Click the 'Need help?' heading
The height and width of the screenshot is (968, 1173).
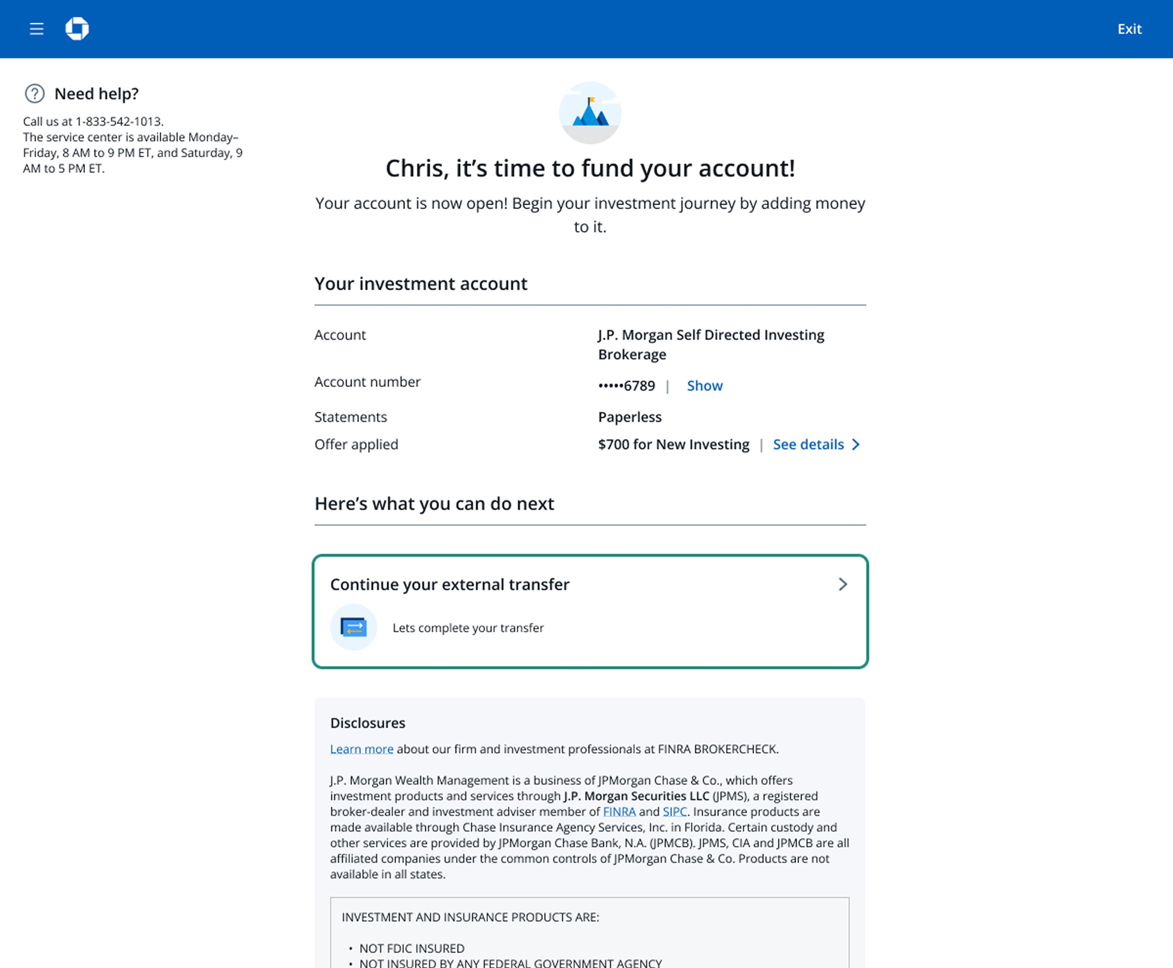click(97, 94)
